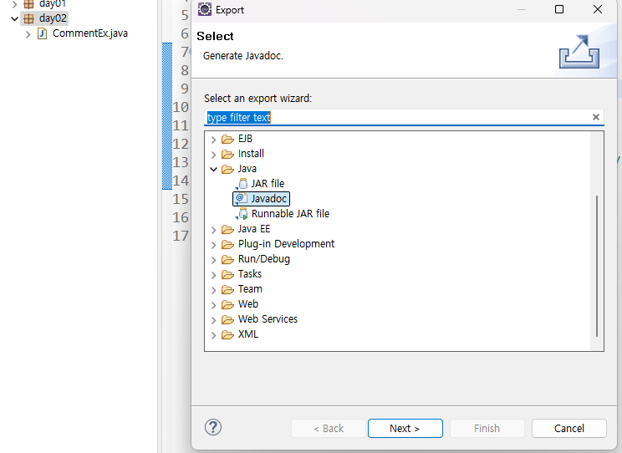
Task: Click the disabled Finish button
Action: 487,429
